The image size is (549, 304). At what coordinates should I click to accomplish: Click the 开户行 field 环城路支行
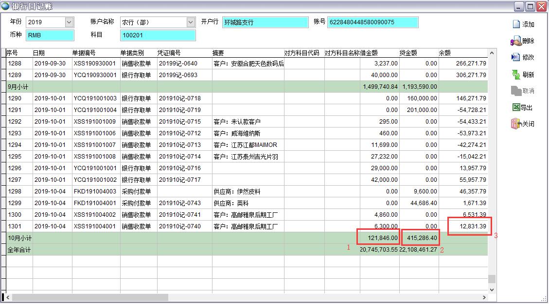click(x=265, y=22)
